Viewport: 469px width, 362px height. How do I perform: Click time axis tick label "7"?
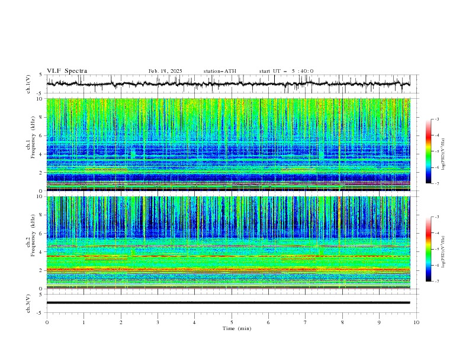[x=306, y=322]
